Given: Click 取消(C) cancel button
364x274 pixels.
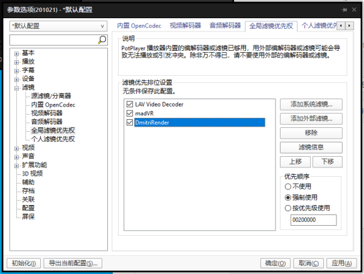Looking at the screenshot, I should point(308,263).
